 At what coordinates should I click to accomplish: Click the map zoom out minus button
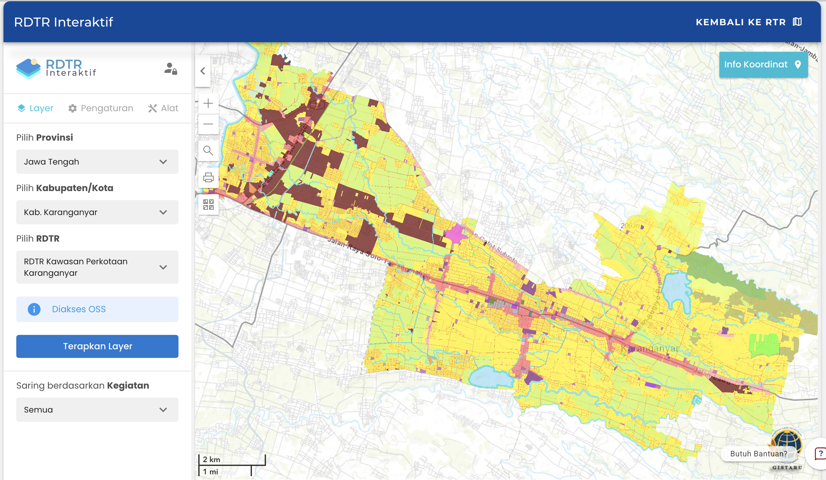tap(208, 124)
